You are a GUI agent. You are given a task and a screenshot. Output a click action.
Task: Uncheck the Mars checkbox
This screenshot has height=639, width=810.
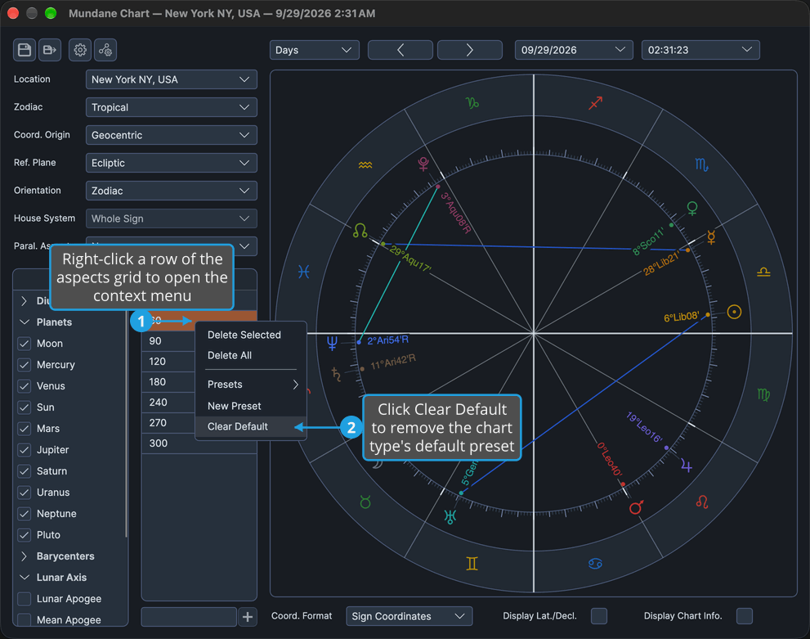pos(25,429)
